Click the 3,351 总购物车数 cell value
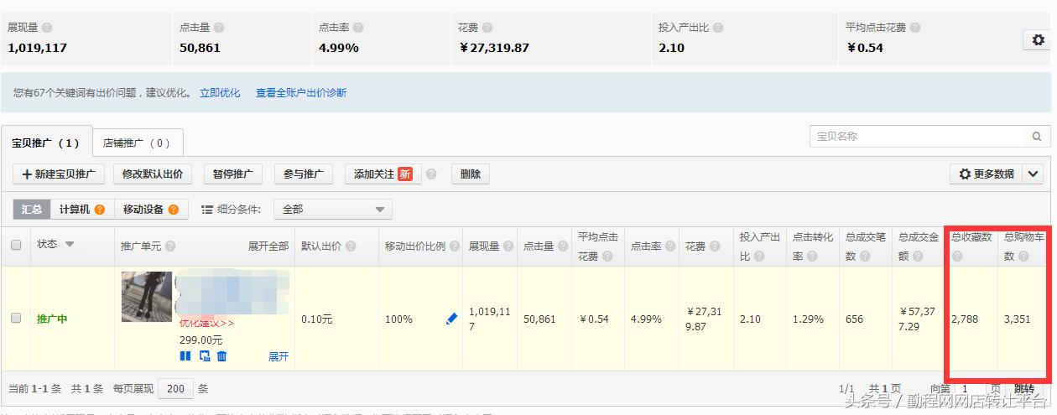This screenshot has width=1057, height=415. 1018,319
